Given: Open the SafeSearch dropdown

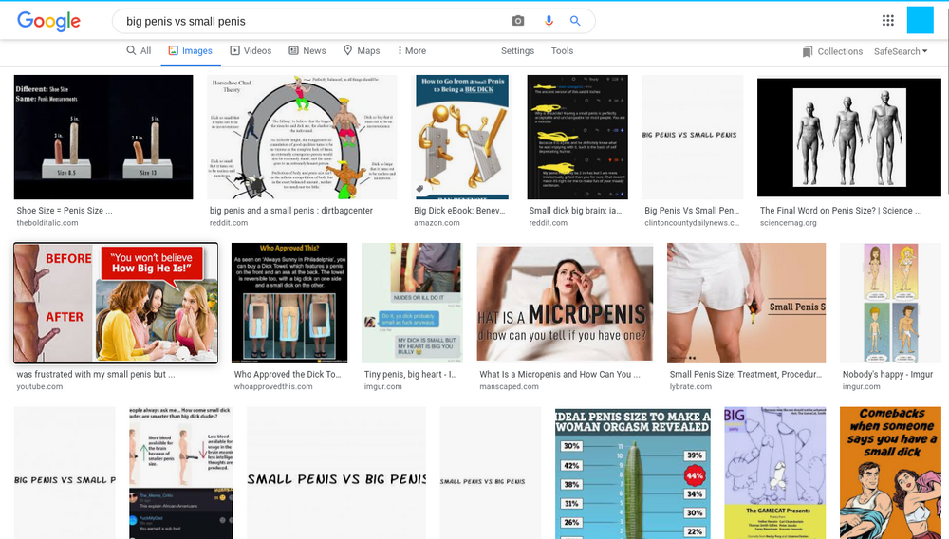Looking at the screenshot, I should 901,51.
